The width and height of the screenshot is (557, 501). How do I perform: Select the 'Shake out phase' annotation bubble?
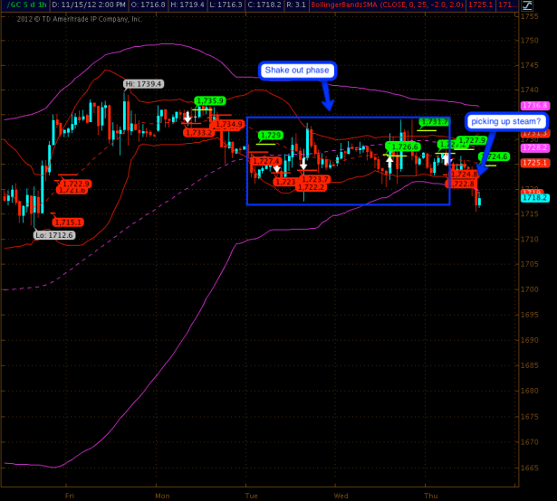pos(298,71)
